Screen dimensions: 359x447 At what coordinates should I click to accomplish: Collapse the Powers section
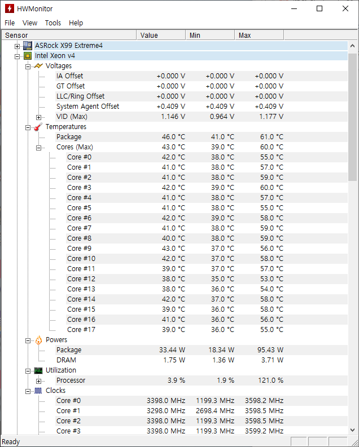coord(28,340)
